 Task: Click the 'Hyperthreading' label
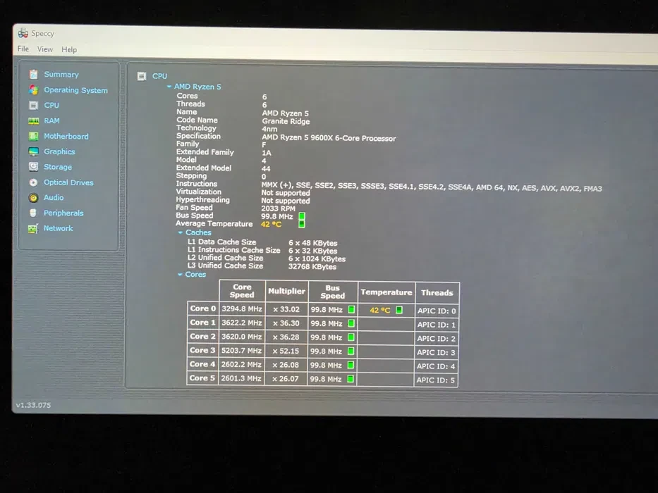pyautogui.click(x=202, y=199)
